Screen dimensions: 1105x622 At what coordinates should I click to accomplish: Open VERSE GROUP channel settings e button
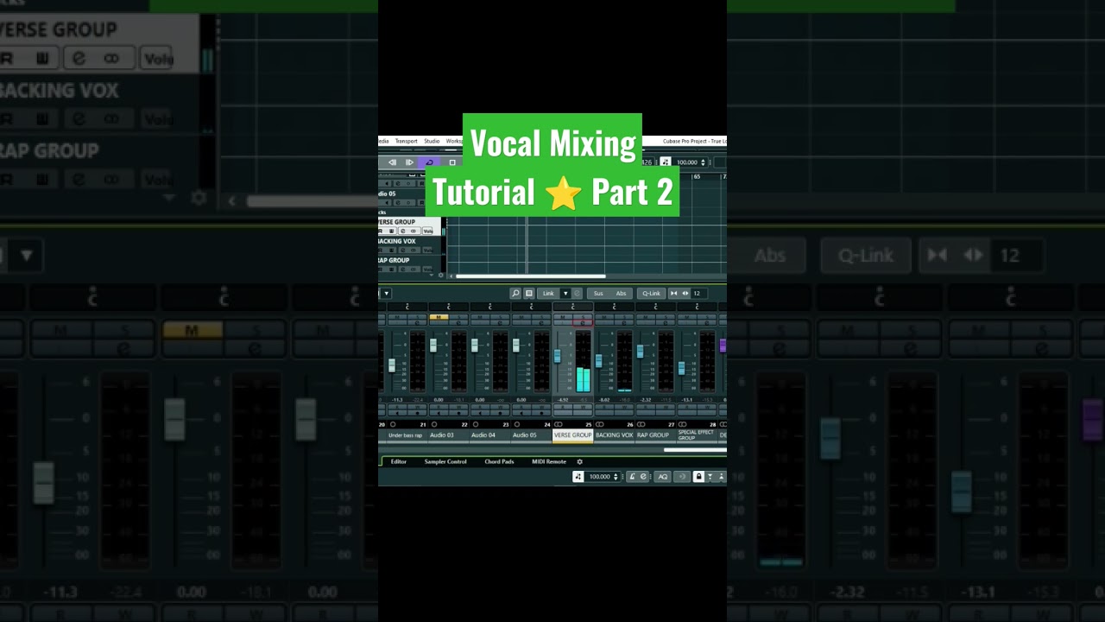[x=583, y=323]
